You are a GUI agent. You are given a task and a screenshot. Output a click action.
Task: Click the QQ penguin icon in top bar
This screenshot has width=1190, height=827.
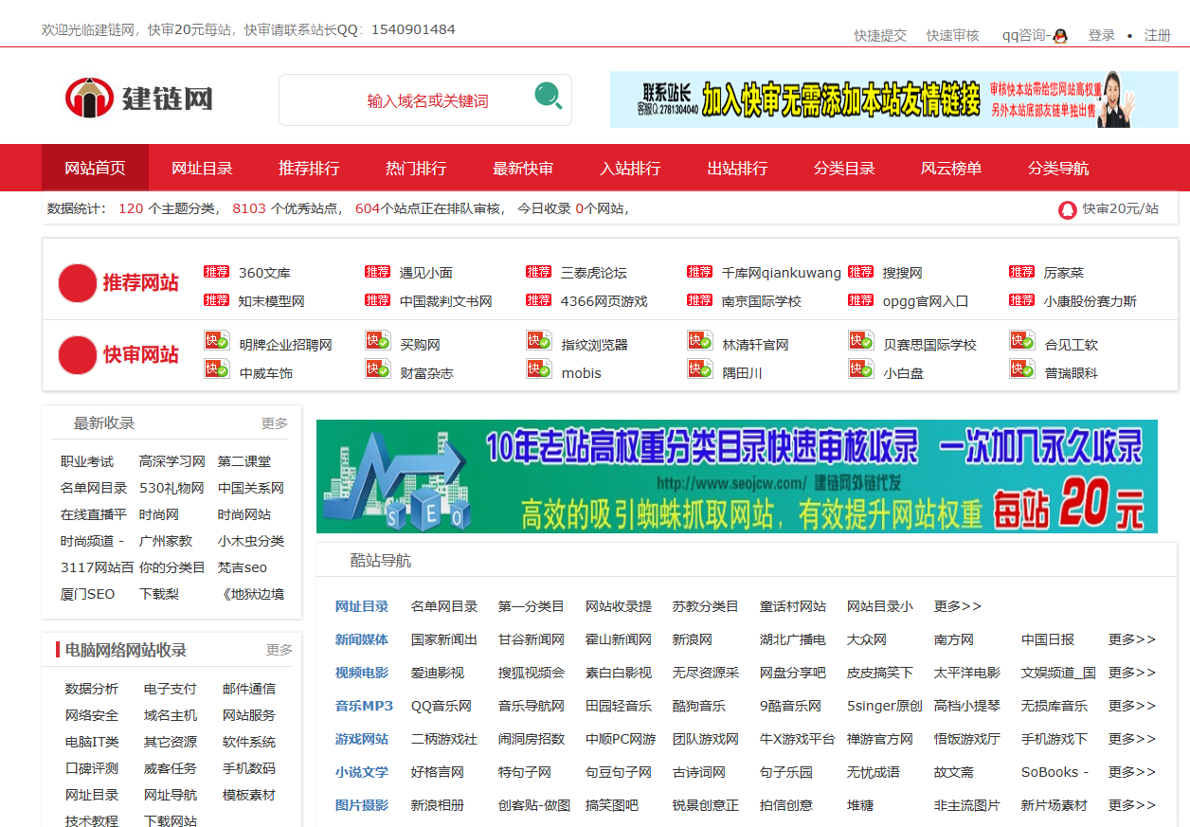tap(1060, 36)
